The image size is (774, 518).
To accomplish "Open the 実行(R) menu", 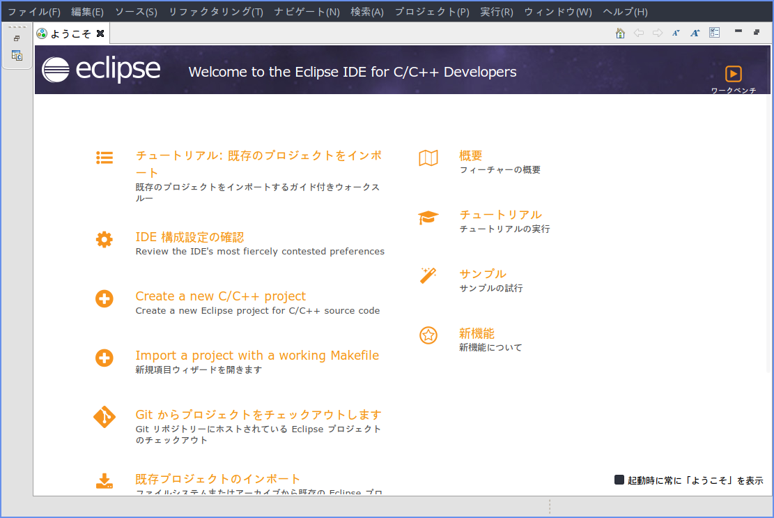I will click(x=497, y=12).
